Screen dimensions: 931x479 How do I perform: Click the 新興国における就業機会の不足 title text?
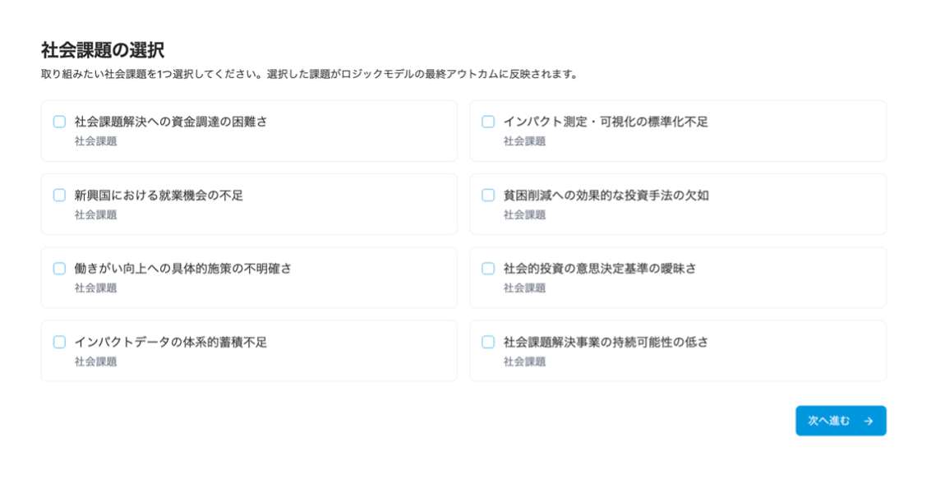pos(159,196)
